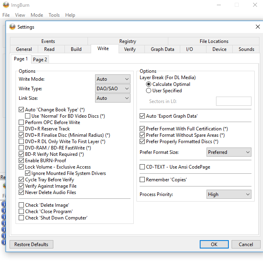Enable Check 'Close Program' option
This screenshot has width=263, height=264.
(21, 212)
